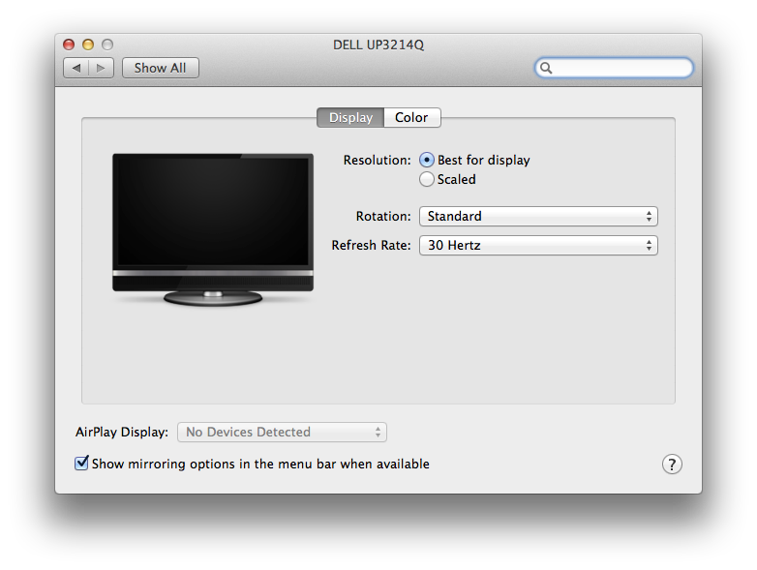Open the Refresh Rate dropdown showing 30 Hertz
The width and height of the screenshot is (757, 570).
(538, 245)
